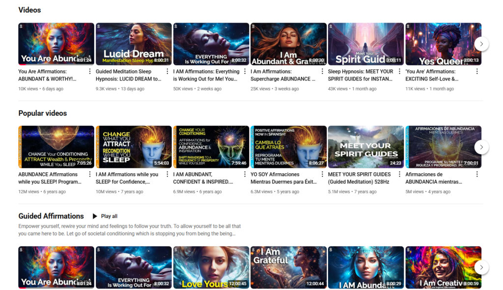
Task: Play the 'I Am Grateful' 12:00:44 thumbnail
Action: click(x=288, y=267)
